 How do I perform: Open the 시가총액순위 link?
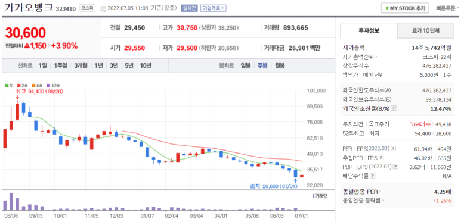click(x=360, y=57)
